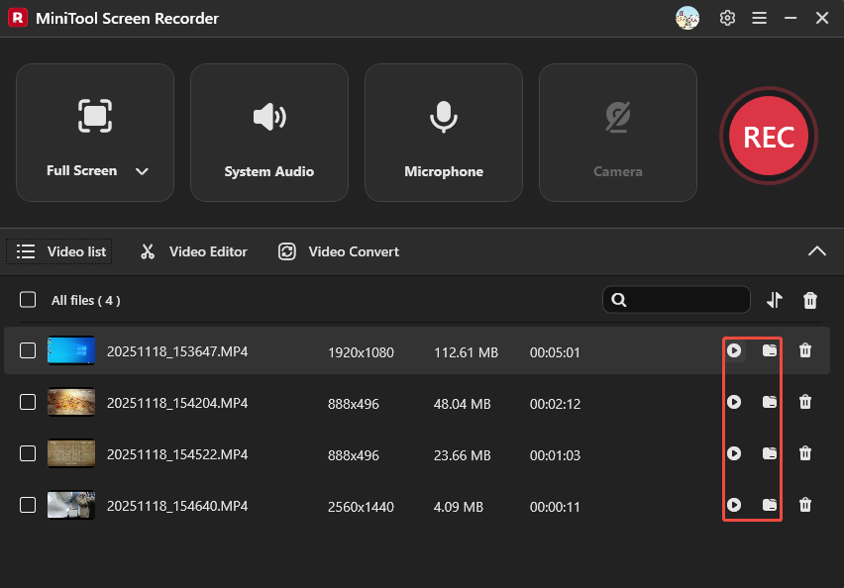Image resolution: width=844 pixels, height=588 pixels.
Task: Collapse the video list panel
Action: point(817,251)
